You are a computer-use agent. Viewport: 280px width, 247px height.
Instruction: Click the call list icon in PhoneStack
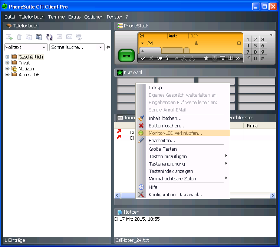pyautogui.click(x=223, y=58)
